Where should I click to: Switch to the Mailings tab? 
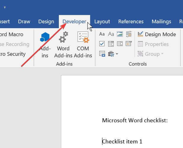tap(161, 22)
